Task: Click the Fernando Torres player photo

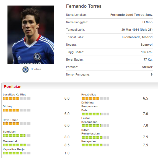Action: click(x=30, y=35)
